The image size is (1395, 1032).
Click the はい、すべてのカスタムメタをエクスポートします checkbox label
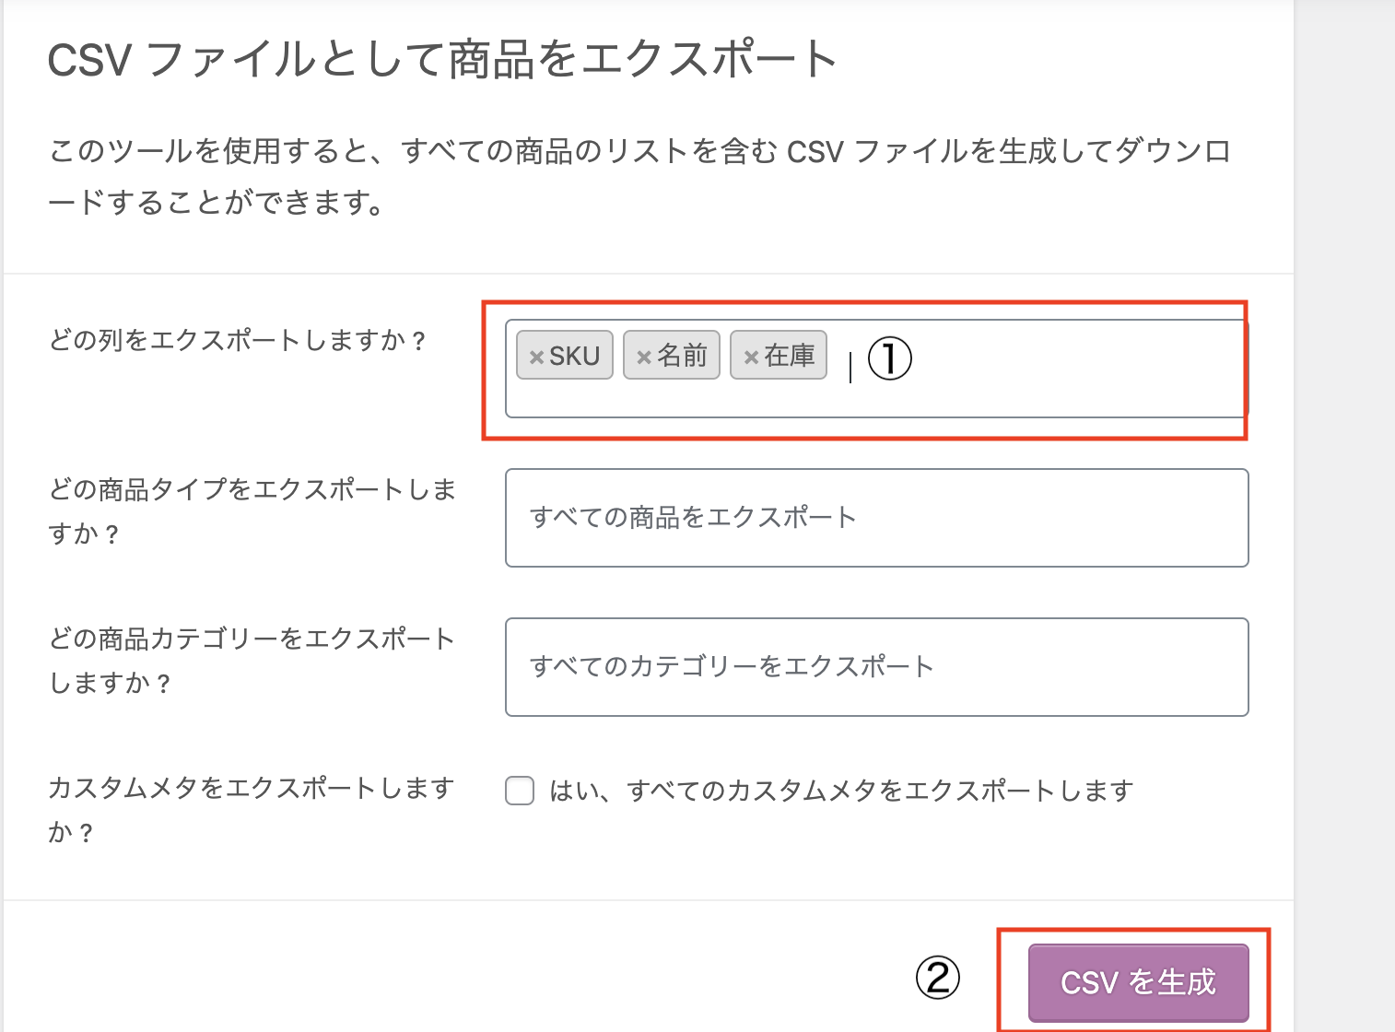coord(840,791)
